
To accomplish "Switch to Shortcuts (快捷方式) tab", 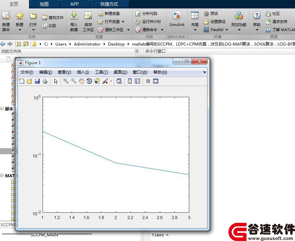I will coord(109,4).
